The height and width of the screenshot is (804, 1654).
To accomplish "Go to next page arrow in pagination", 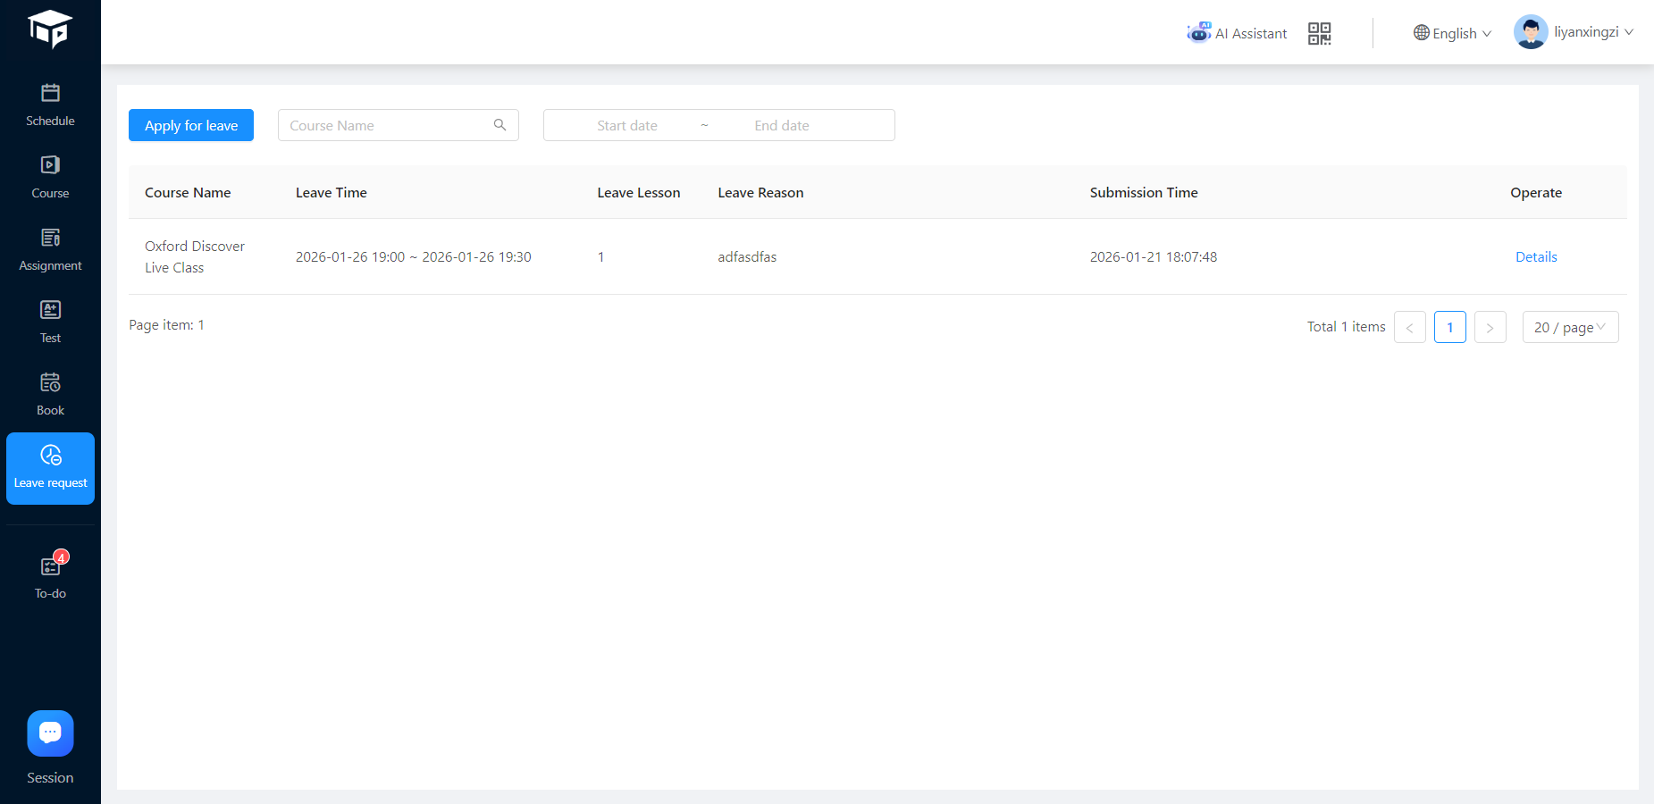I will click(x=1490, y=327).
